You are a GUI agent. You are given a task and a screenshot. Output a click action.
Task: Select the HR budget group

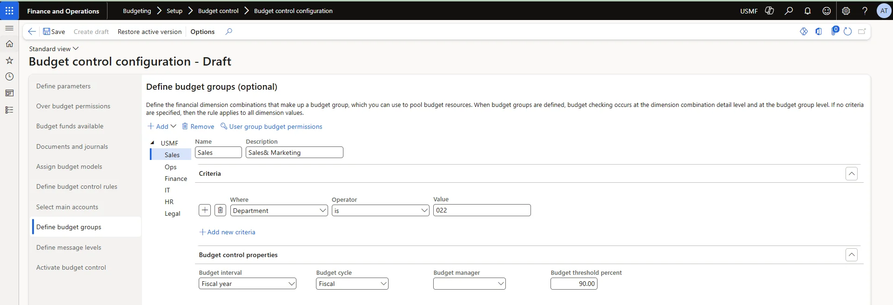coord(169,202)
